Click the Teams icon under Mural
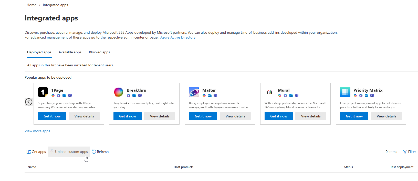The image size is (418, 181). pyautogui.click(x=297, y=95)
